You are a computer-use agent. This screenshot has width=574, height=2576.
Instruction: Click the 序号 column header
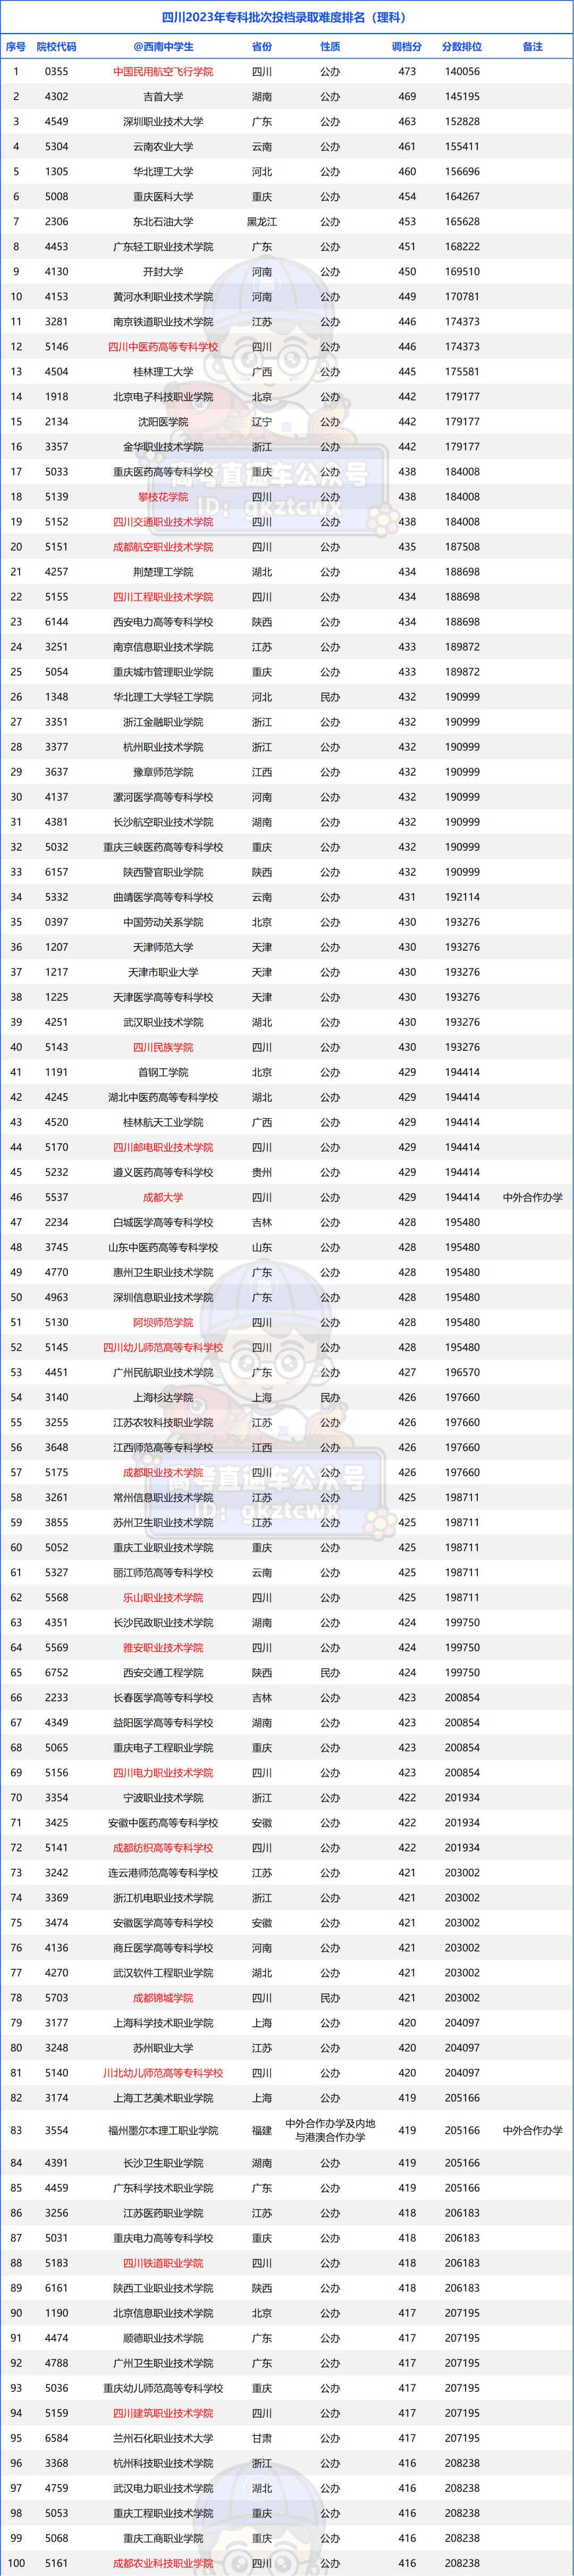click(x=16, y=46)
